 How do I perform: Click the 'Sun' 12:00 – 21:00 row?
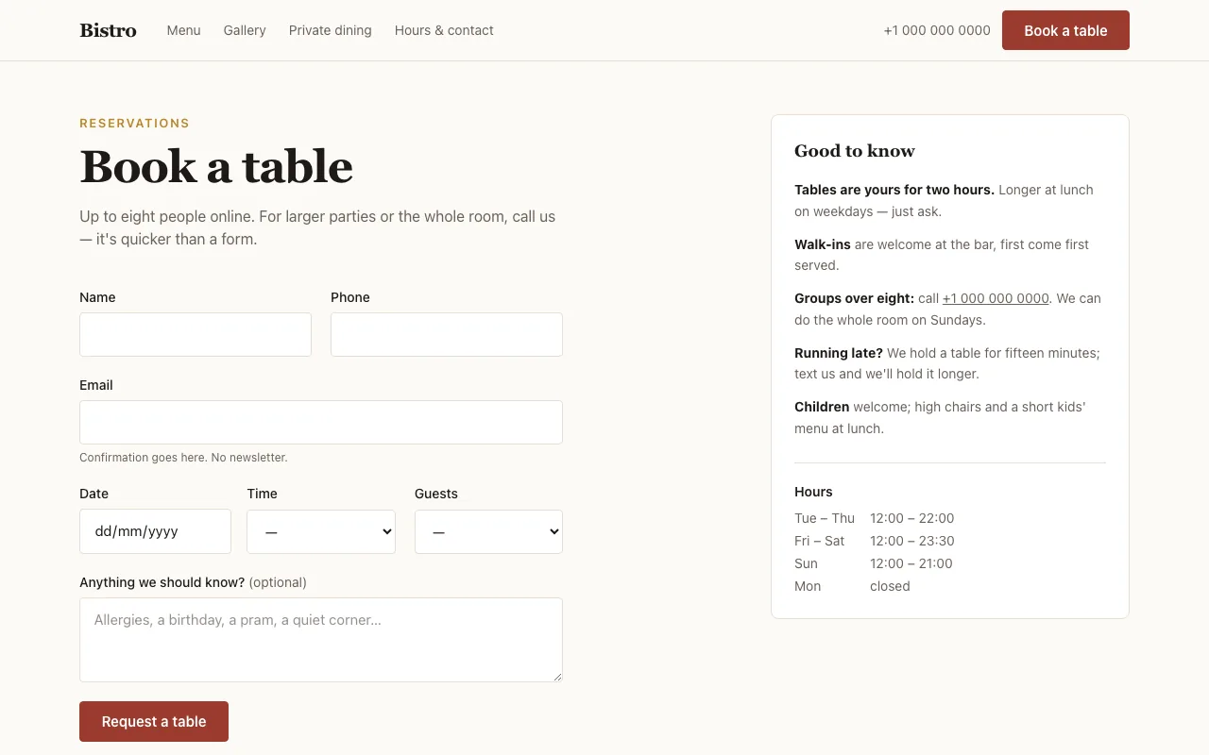[874, 563]
